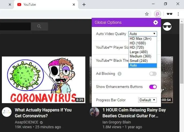Open the account avatar with sunglasses

point(167,26)
